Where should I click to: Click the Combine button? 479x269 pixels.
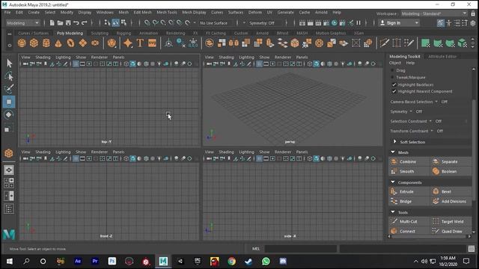tap(409, 161)
